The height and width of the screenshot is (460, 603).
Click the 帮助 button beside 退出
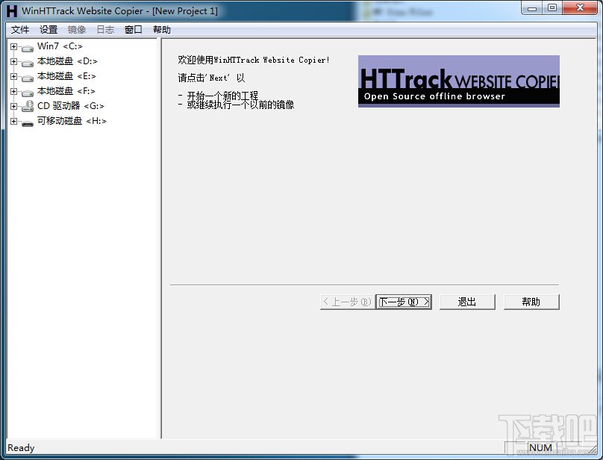click(531, 302)
